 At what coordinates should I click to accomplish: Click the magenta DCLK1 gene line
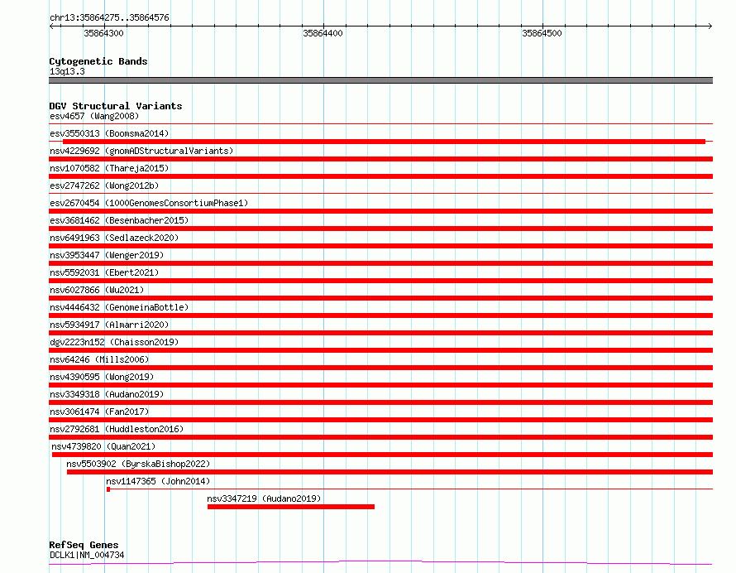(380, 563)
